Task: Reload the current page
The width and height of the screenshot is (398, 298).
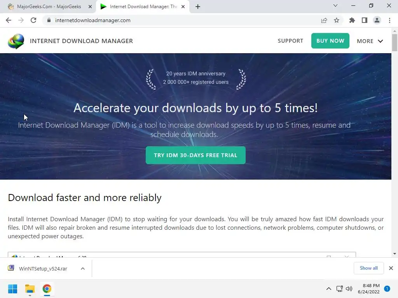Action: [33, 20]
